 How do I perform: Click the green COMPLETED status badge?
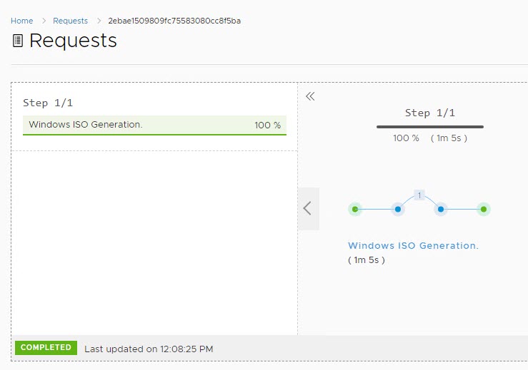[x=46, y=348]
